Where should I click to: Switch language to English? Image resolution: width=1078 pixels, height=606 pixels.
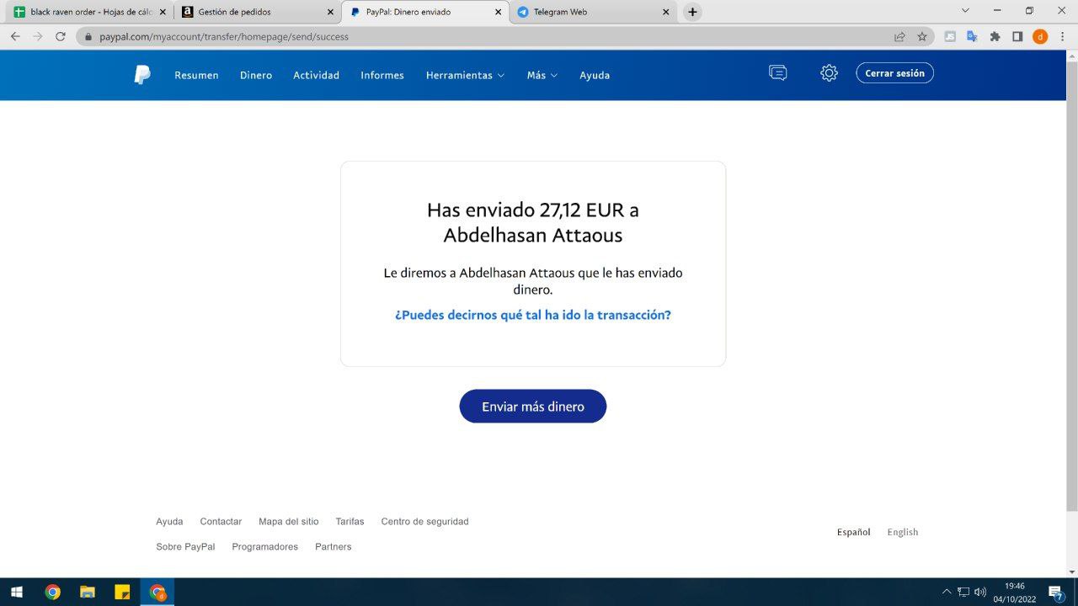click(x=902, y=532)
